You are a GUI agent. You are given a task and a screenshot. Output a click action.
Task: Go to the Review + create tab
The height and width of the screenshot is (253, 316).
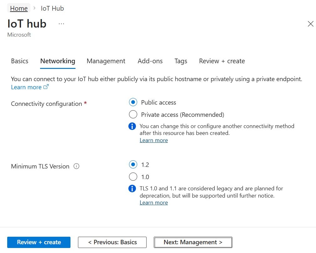222,61
